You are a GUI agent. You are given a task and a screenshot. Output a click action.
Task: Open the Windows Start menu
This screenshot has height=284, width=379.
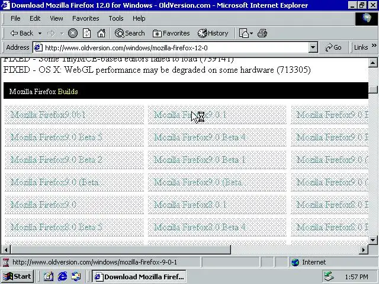click(17, 276)
